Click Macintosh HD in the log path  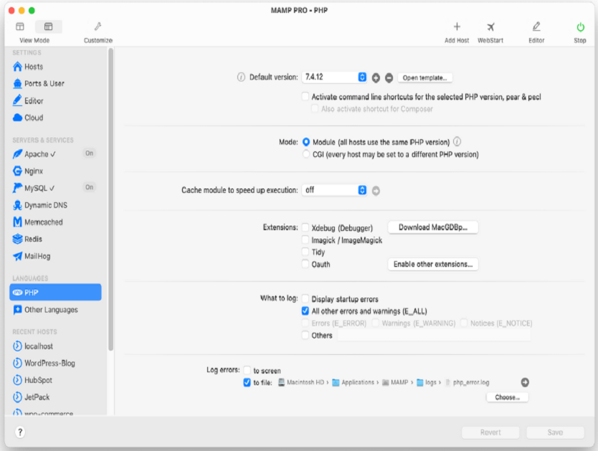pos(301,382)
